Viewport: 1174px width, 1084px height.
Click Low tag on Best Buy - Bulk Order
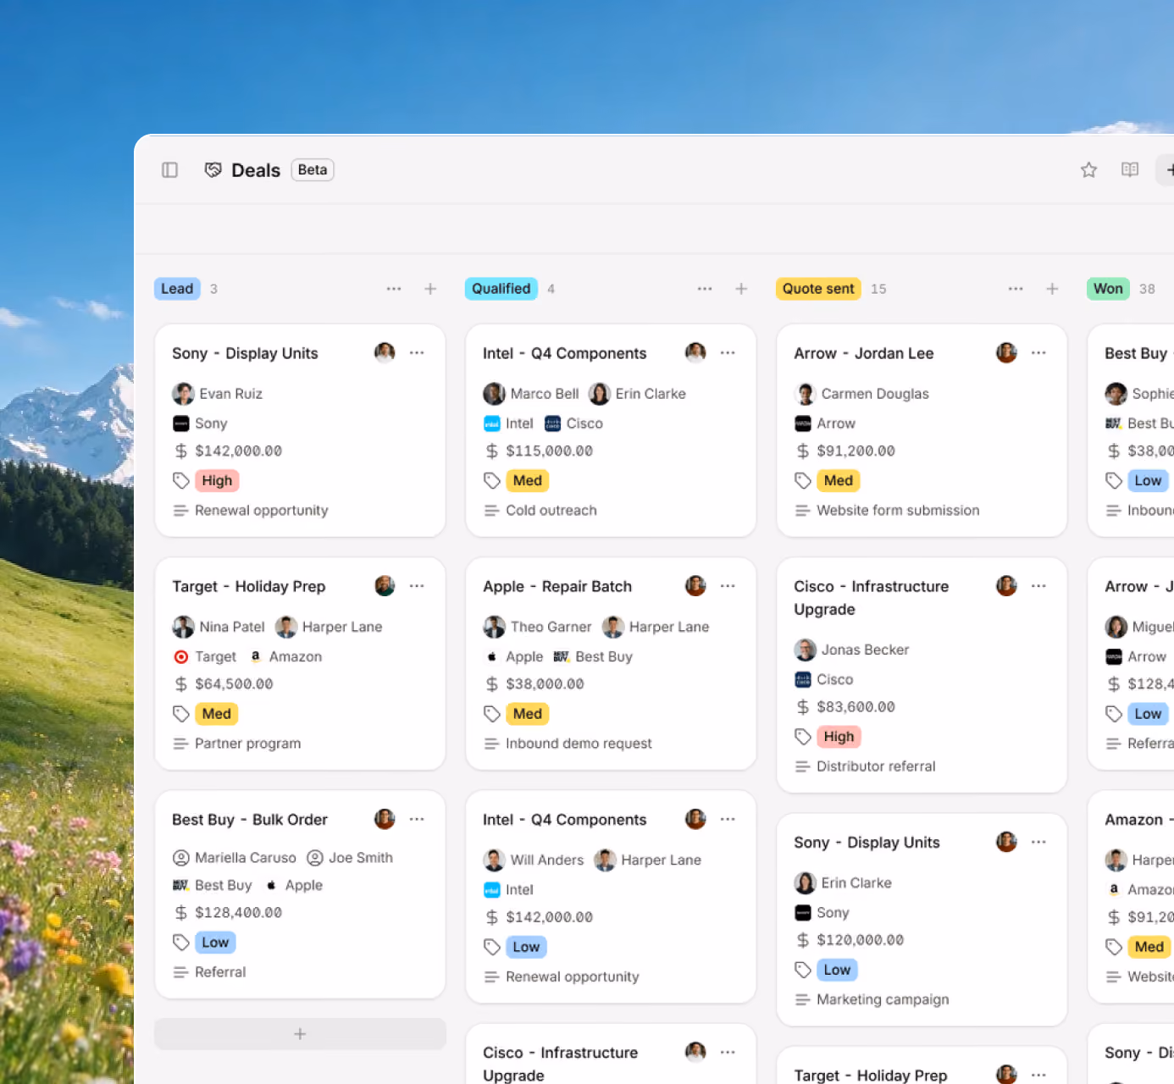(215, 943)
